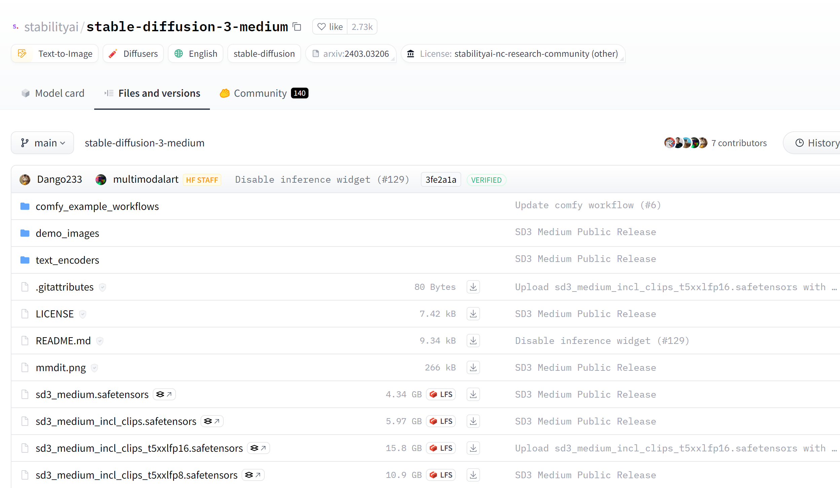Open .gitattributes row's Upload safetensors commit message
The width and height of the screenshot is (840, 488).
(676, 287)
